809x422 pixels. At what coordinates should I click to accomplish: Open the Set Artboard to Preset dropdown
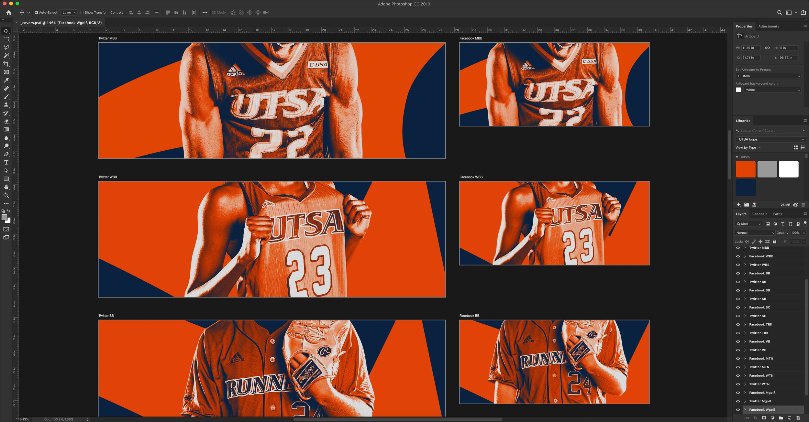[768, 76]
